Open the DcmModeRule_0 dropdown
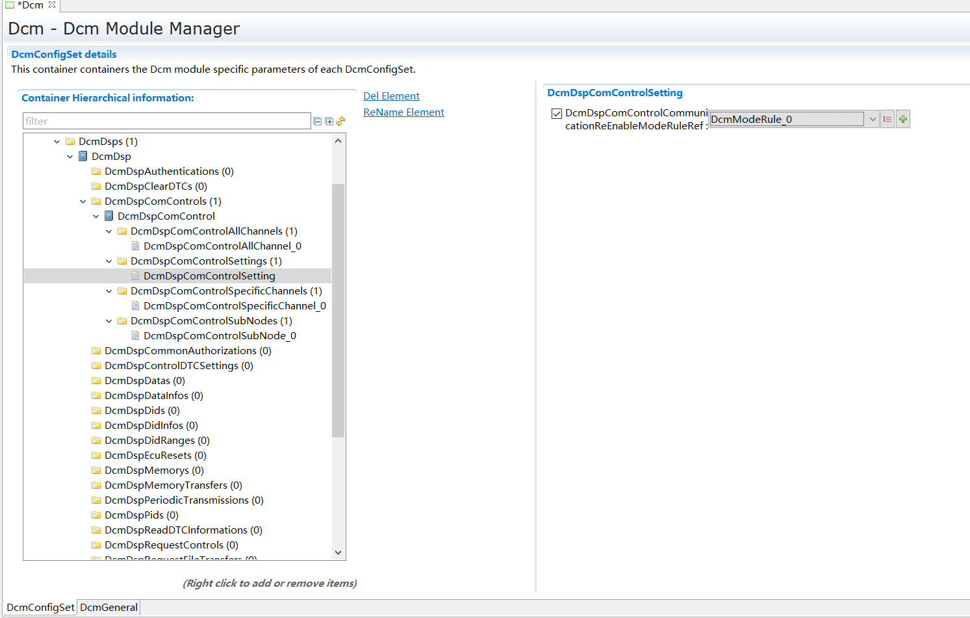Image resolution: width=970 pixels, height=618 pixels. [873, 118]
